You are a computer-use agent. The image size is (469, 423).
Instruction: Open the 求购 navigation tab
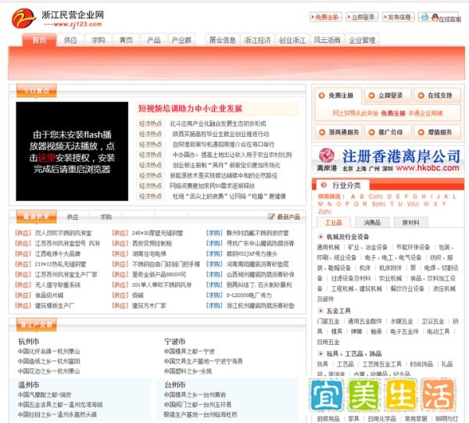tap(98, 40)
